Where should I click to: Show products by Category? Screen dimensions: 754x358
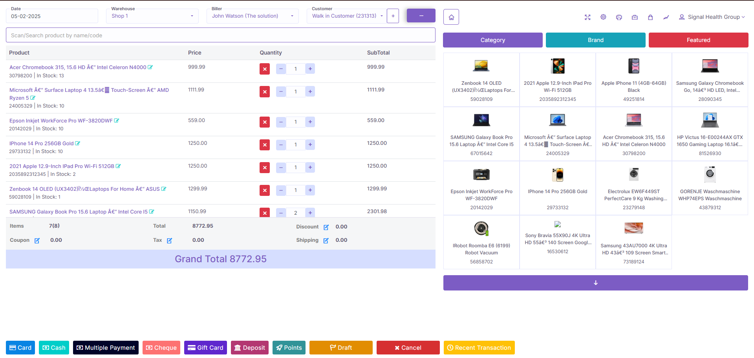click(493, 40)
